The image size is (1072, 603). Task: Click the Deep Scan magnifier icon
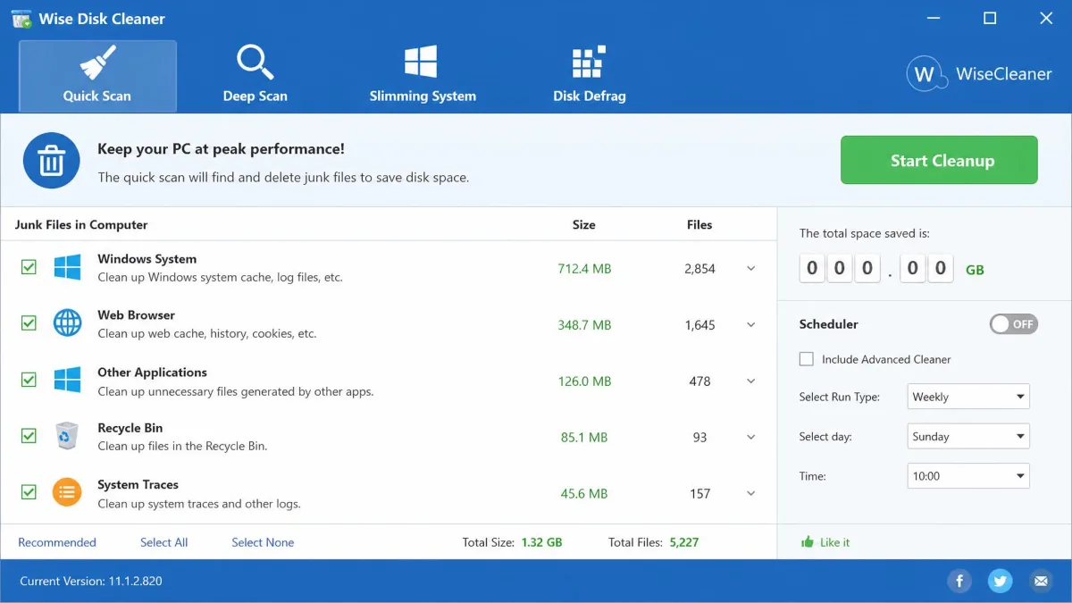255,63
